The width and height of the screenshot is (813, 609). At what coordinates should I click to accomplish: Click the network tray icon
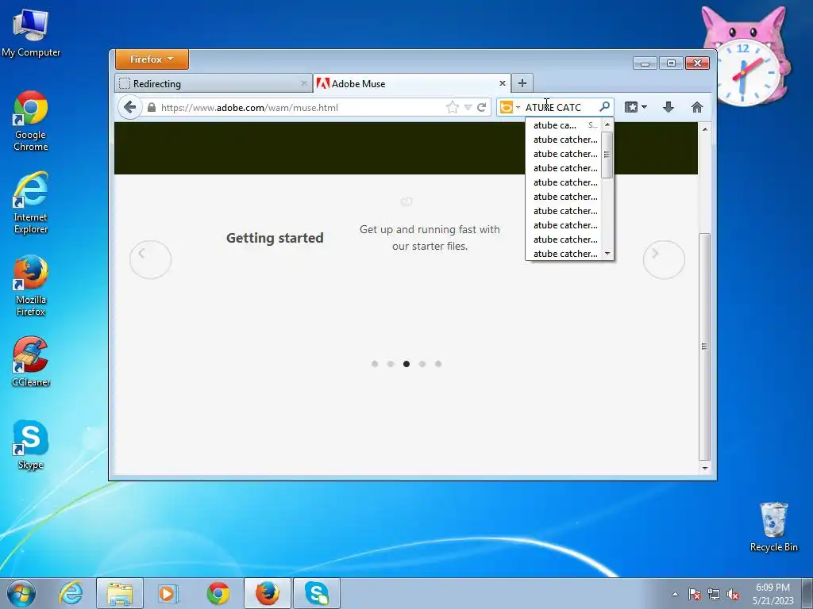click(x=714, y=594)
